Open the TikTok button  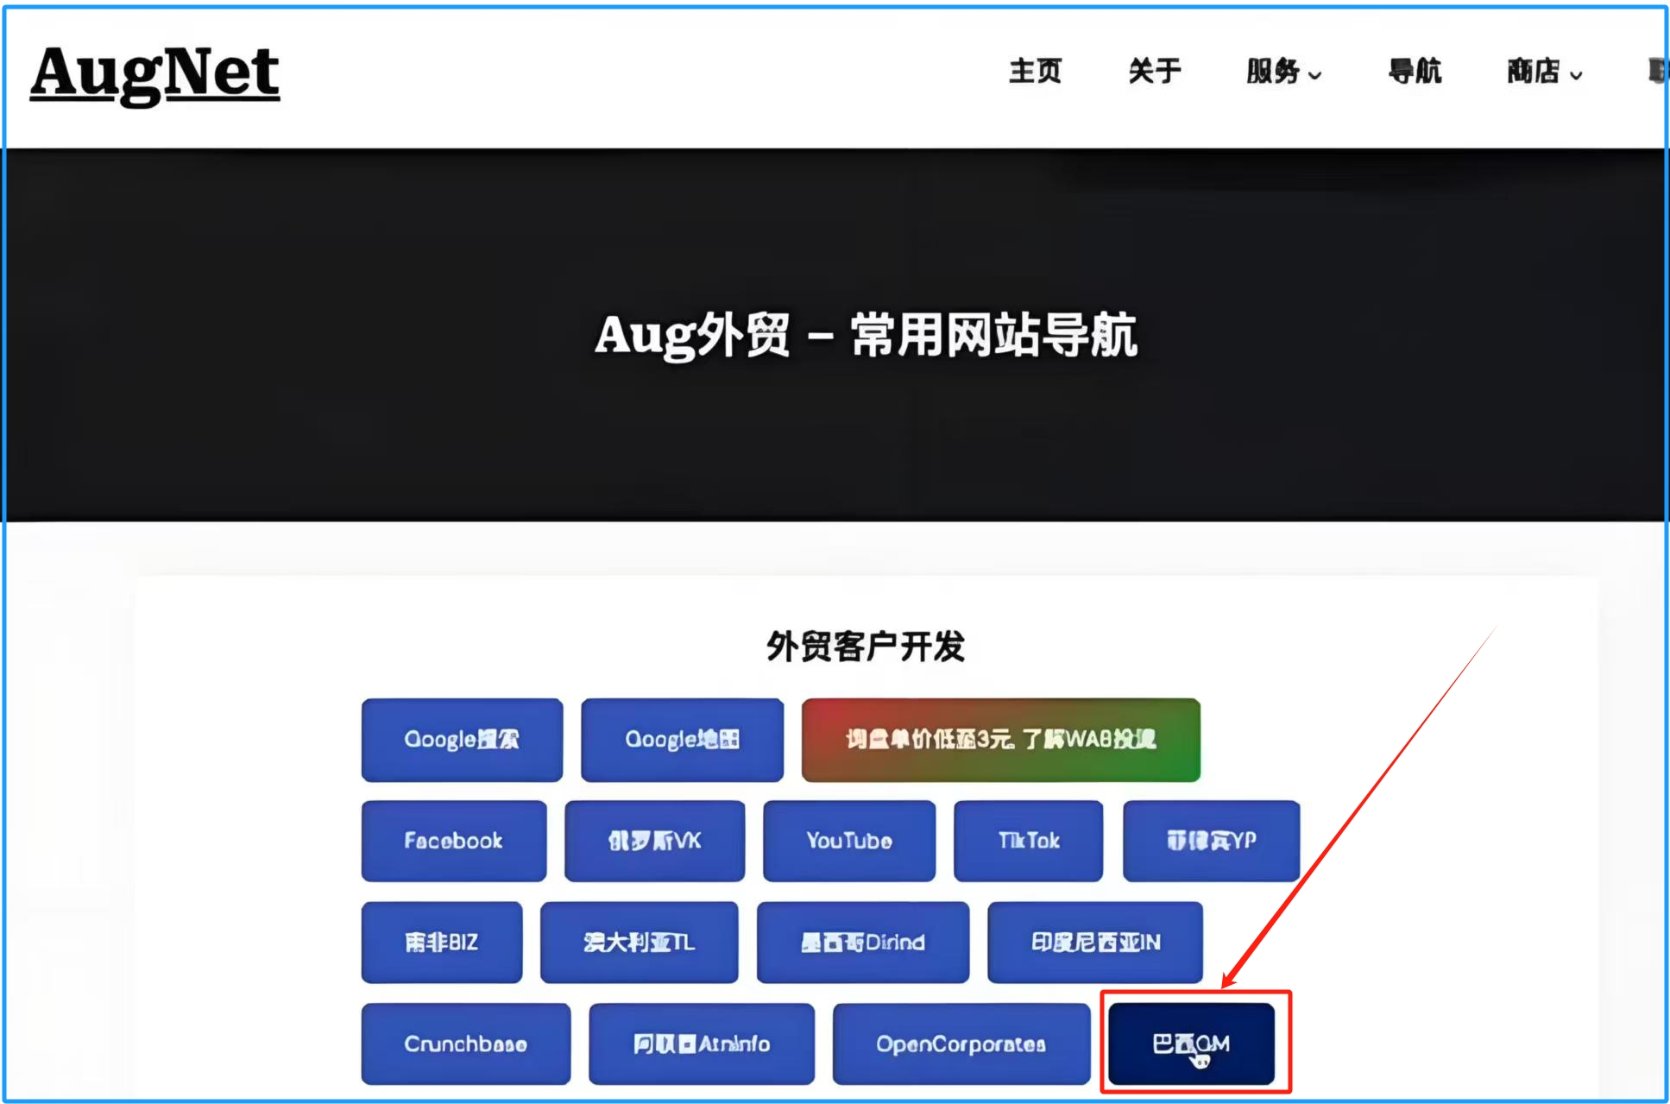pyautogui.click(x=1028, y=841)
